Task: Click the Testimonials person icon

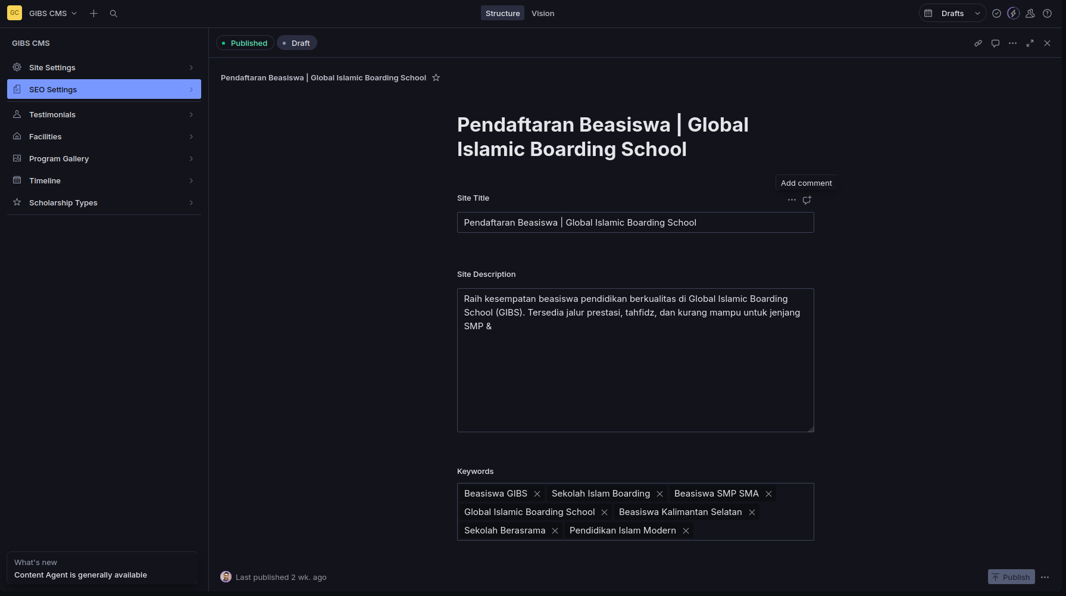Action: [17, 114]
